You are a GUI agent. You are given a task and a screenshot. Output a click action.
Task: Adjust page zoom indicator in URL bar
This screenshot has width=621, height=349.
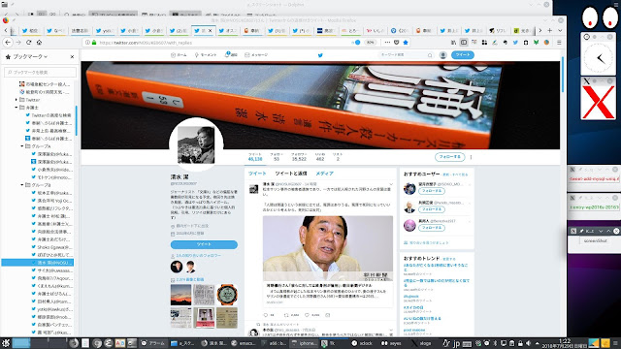pos(370,43)
